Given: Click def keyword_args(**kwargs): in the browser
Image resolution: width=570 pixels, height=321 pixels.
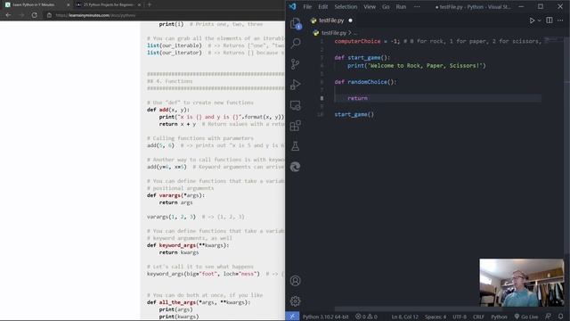Looking at the screenshot, I should (x=188, y=245).
